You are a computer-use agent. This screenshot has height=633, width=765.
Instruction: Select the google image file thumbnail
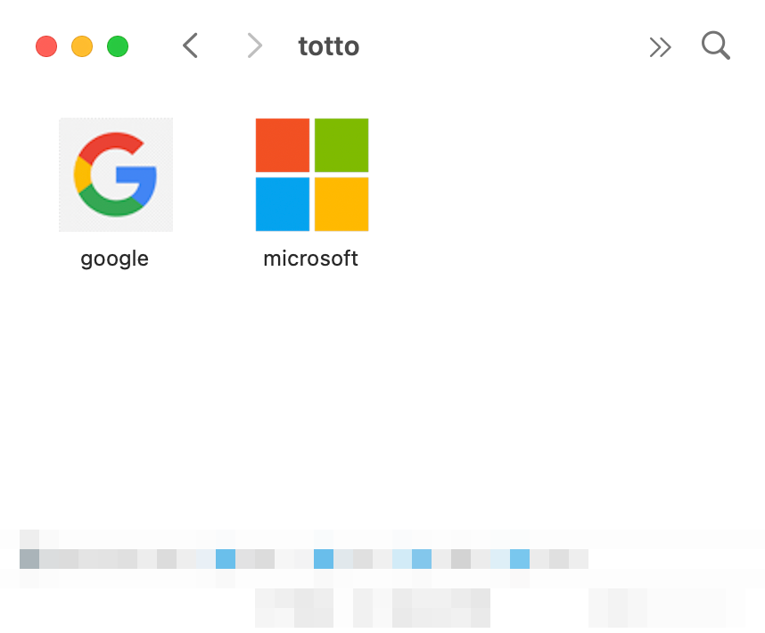click(116, 175)
